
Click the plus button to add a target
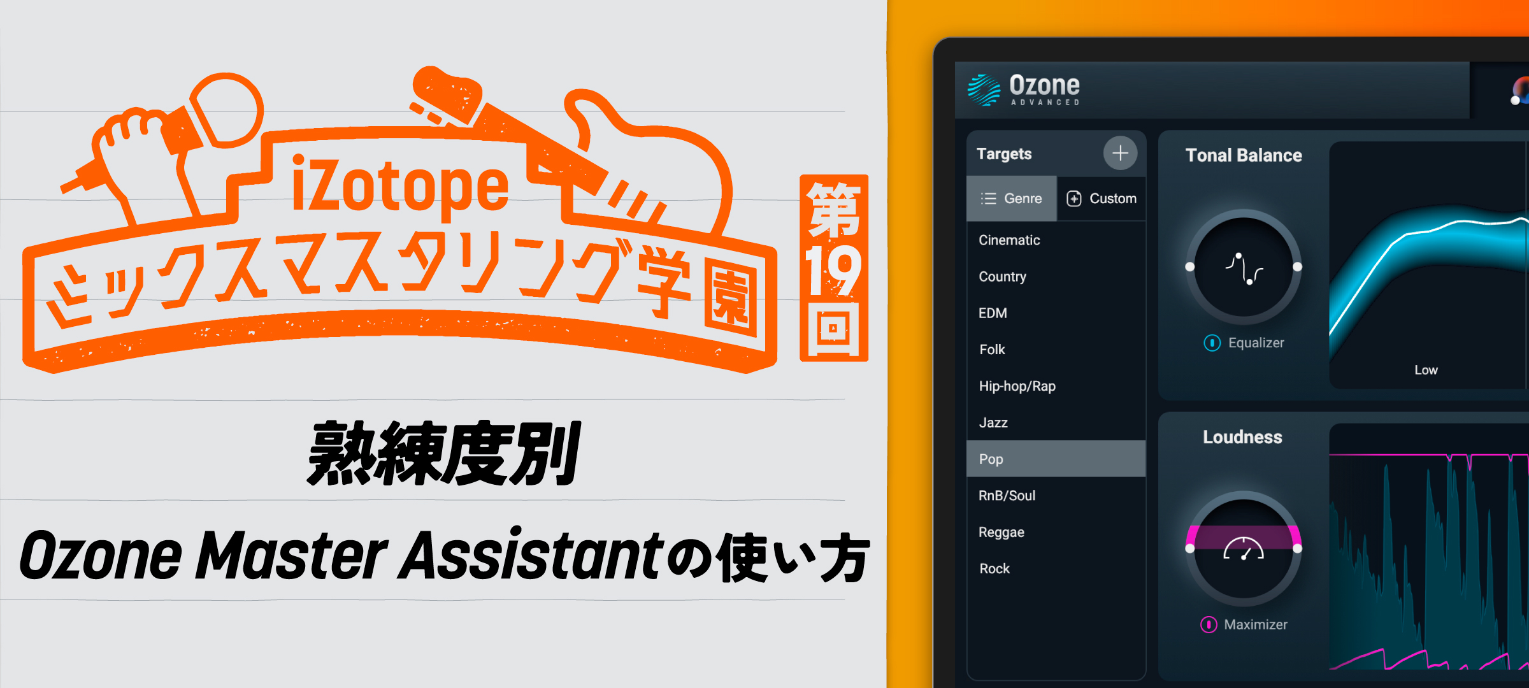(1120, 153)
